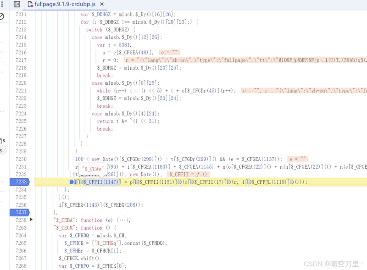Click the for keyword on line 7212
Screen dimensions: 367x270
(x=85, y=22)
